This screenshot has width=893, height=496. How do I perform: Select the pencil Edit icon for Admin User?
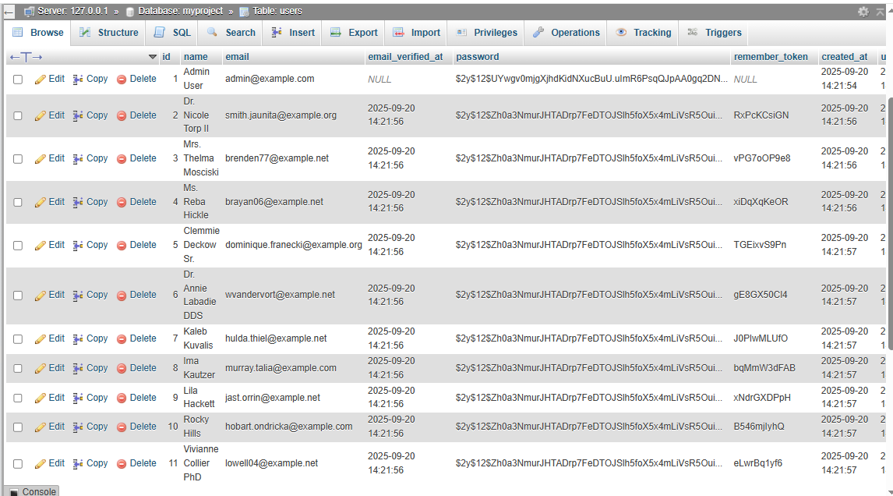tap(41, 79)
